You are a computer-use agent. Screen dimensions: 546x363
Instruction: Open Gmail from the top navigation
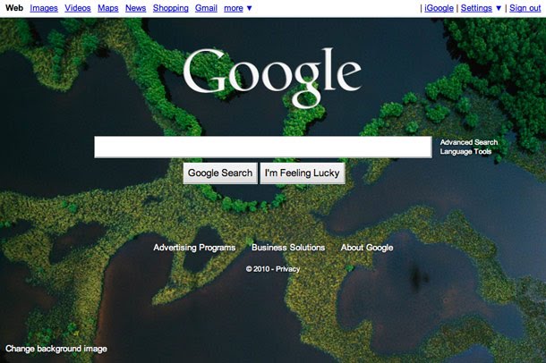[x=206, y=8]
